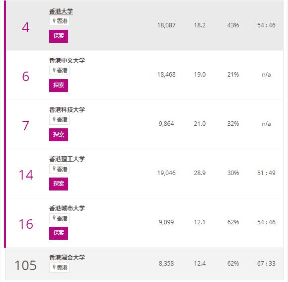Click the 香港 location tag for rank 105
Image resolution: width=288 pixels, height=282 pixels.
[x=59, y=268]
